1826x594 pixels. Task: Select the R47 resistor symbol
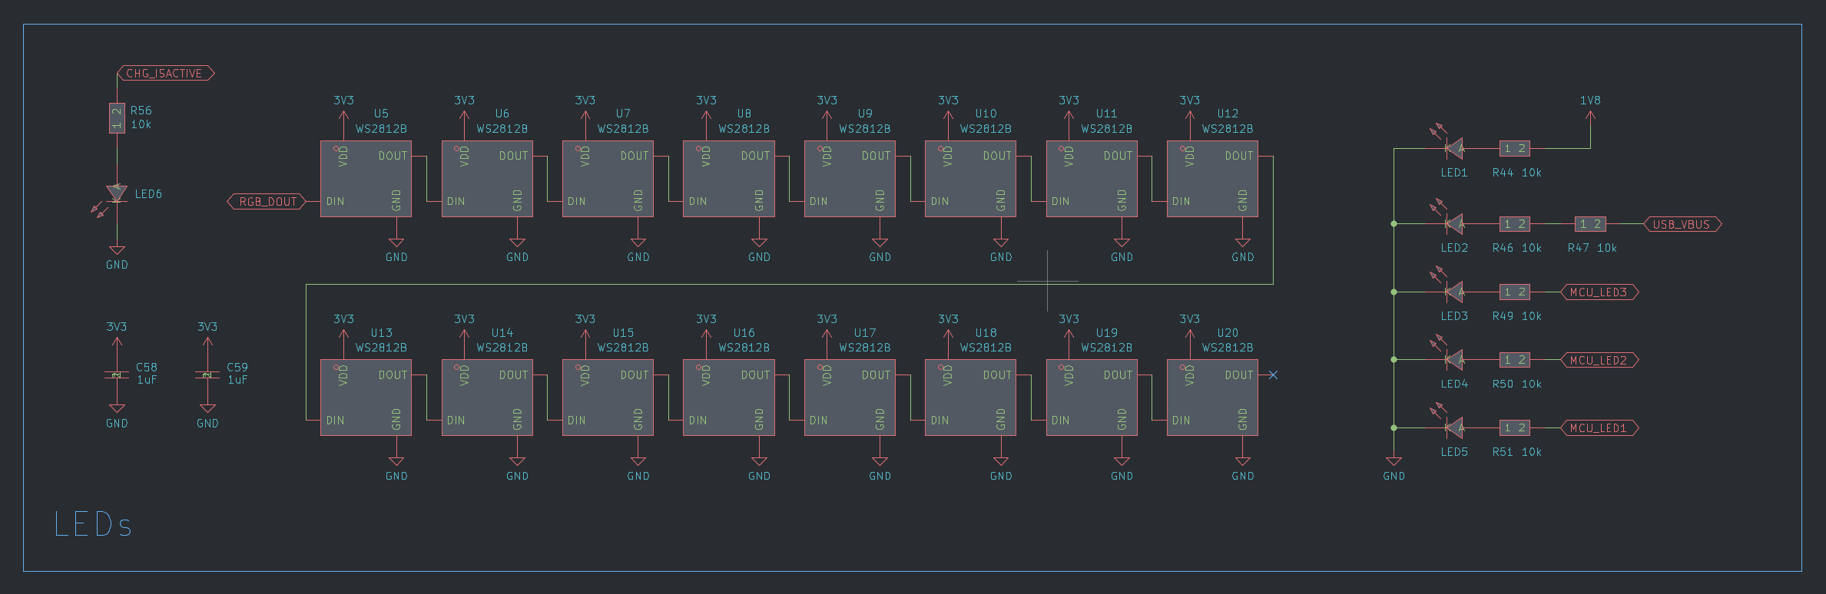[x=1590, y=224]
